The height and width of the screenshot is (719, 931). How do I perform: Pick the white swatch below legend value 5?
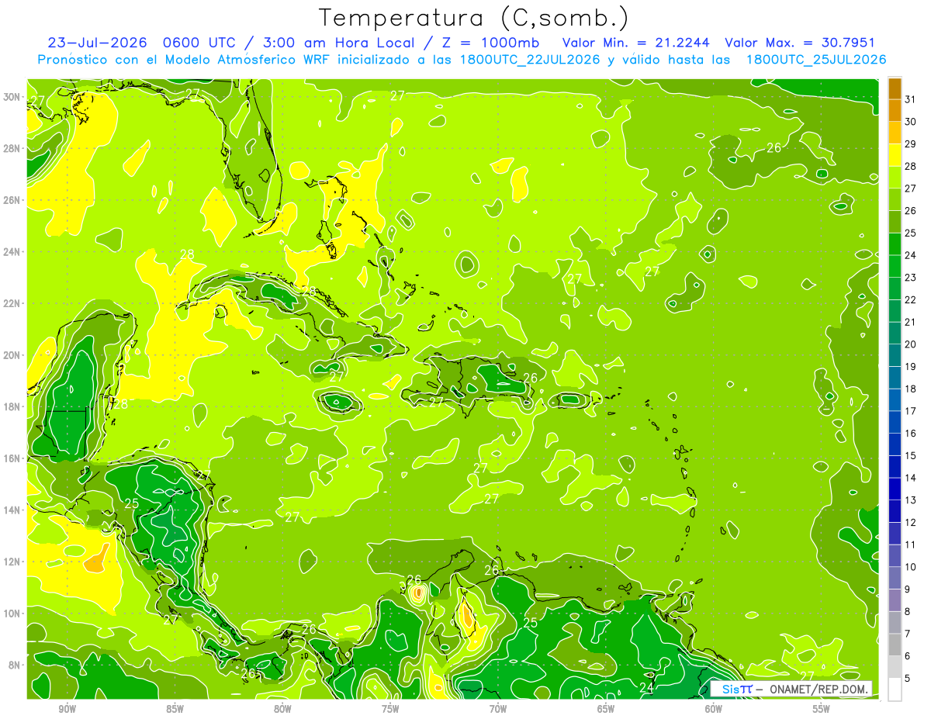[x=895, y=690]
